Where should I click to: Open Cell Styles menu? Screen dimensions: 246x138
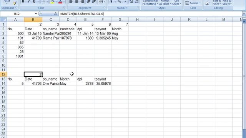[x=177, y=3]
